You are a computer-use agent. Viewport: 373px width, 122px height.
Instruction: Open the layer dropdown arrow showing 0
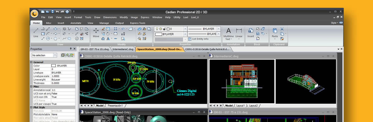coord(185,29)
